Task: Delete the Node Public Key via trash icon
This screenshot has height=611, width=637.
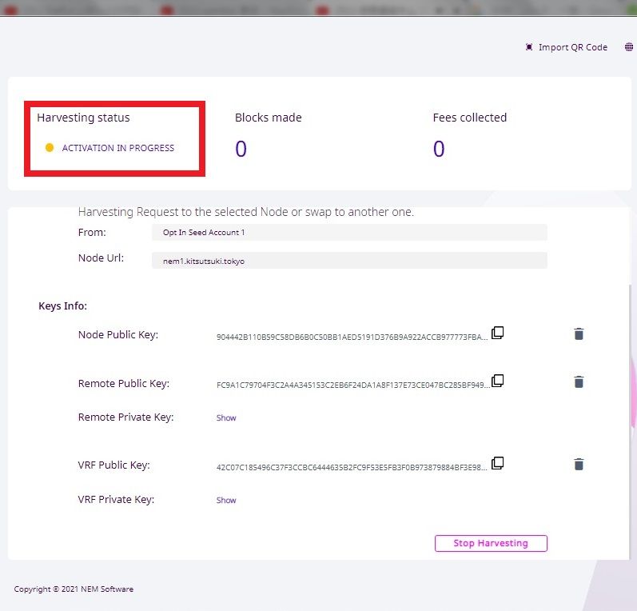Action: point(579,334)
